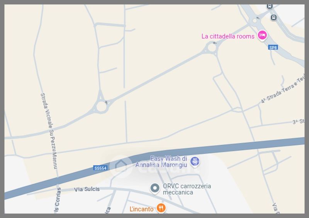Click the roundabout below La cittadella rooms
Viewport: 309px width, 218px height.
[x=212, y=48]
